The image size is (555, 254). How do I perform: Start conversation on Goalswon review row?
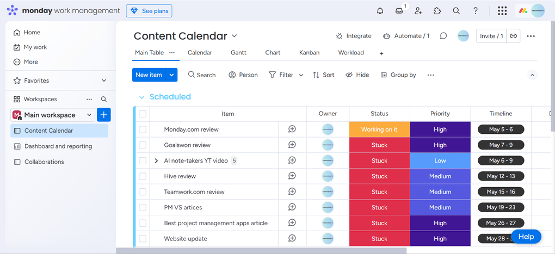pos(292,145)
